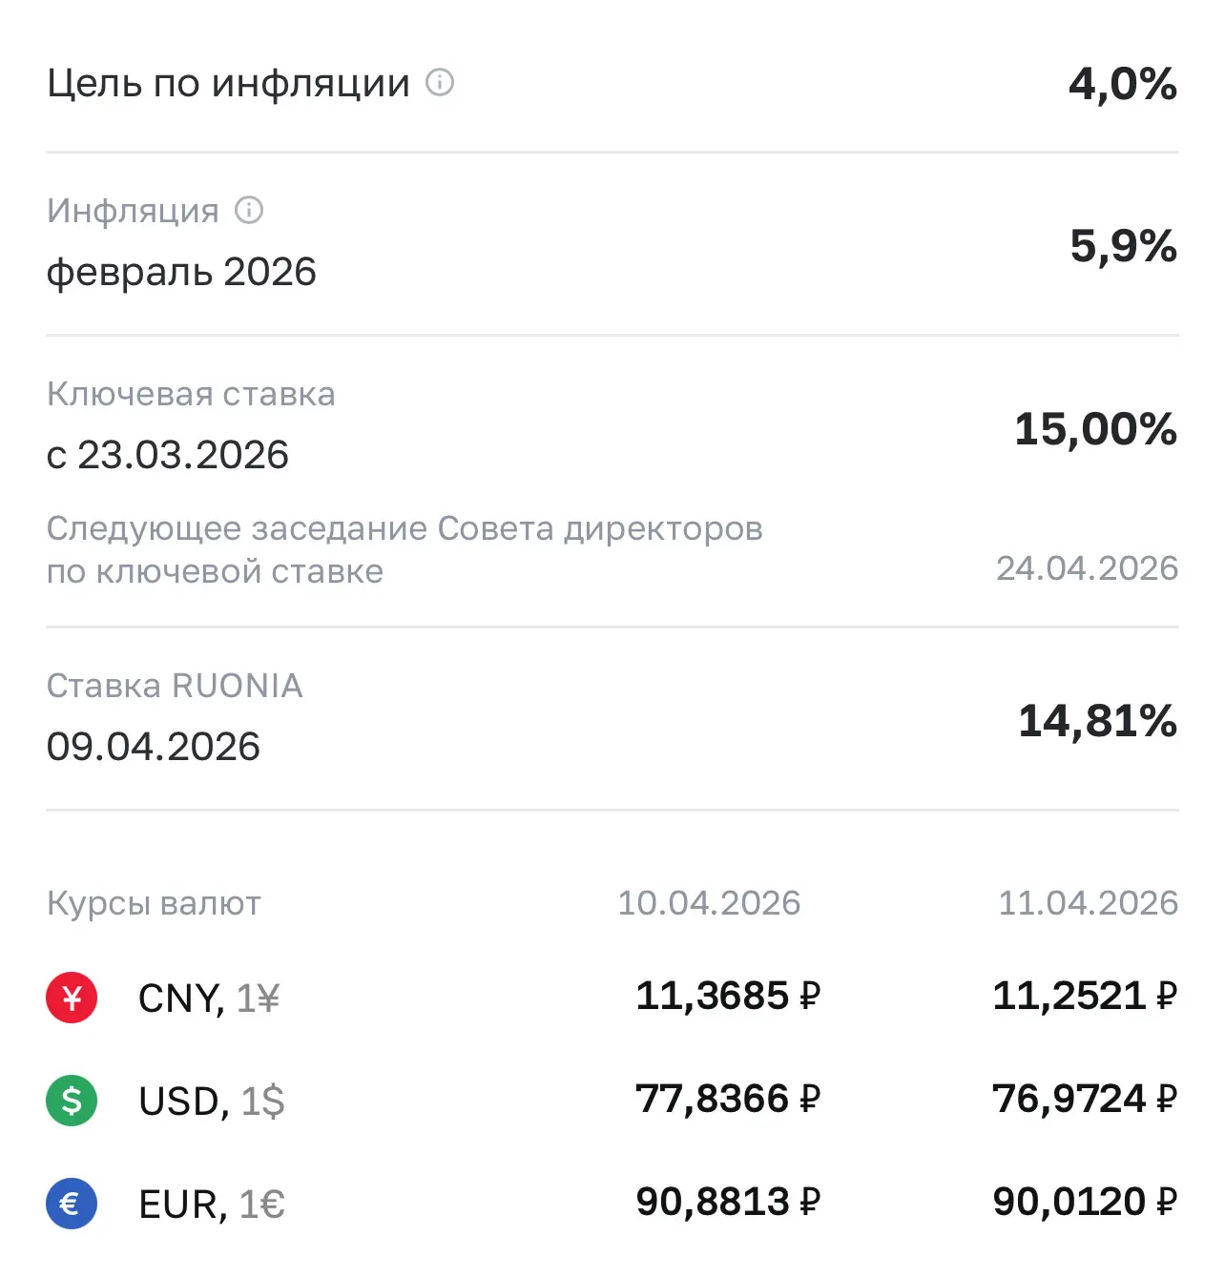Click the USD rate 76,9724 ₽
Screen dimensions: 1225x1277
pos(1085,1099)
